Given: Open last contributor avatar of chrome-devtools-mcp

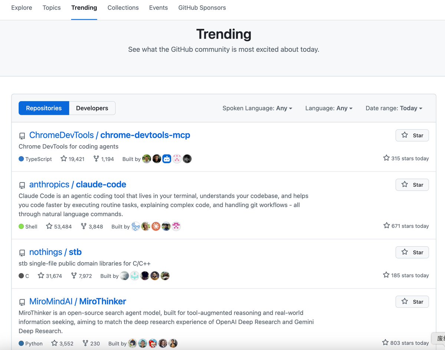Looking at the screenshot, I should tap(187, 159).
